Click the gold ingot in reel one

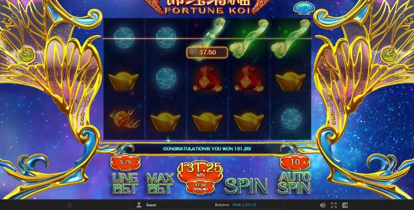123,81
